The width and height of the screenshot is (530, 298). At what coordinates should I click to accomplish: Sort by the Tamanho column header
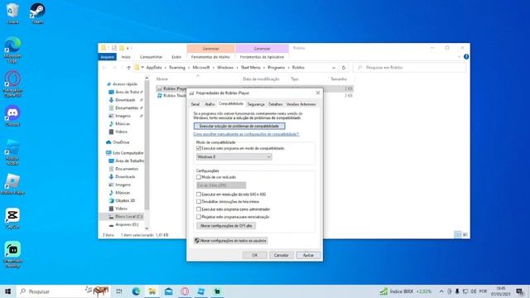pos(339,79)
